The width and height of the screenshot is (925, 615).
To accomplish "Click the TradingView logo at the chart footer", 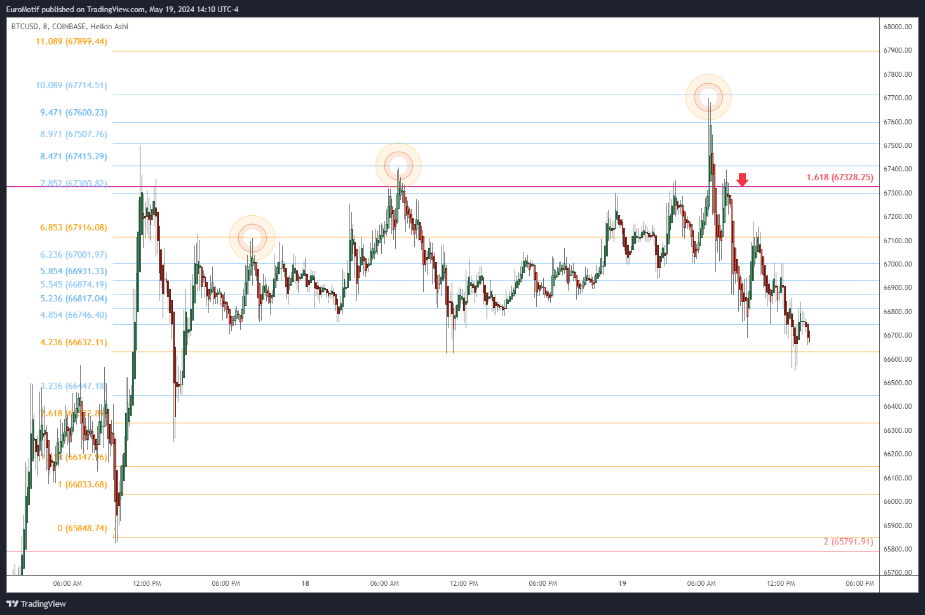I will coord(36,604).
